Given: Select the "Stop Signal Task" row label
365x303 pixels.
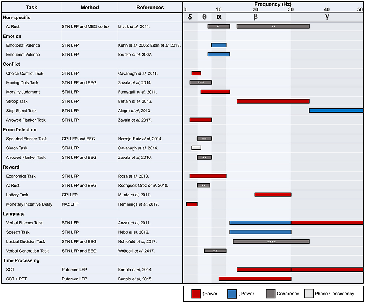Looking at the screenshot, I should 21,111.
